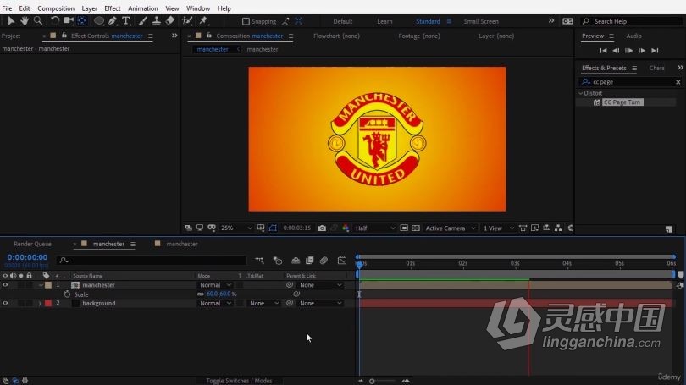Hide the manchester layer eye
This screenshot has width=686, height=385.
[5, 285]
